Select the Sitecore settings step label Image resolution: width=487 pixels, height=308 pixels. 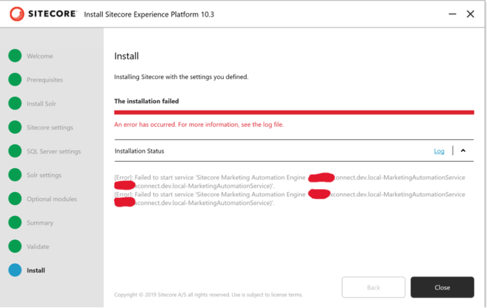50,127
